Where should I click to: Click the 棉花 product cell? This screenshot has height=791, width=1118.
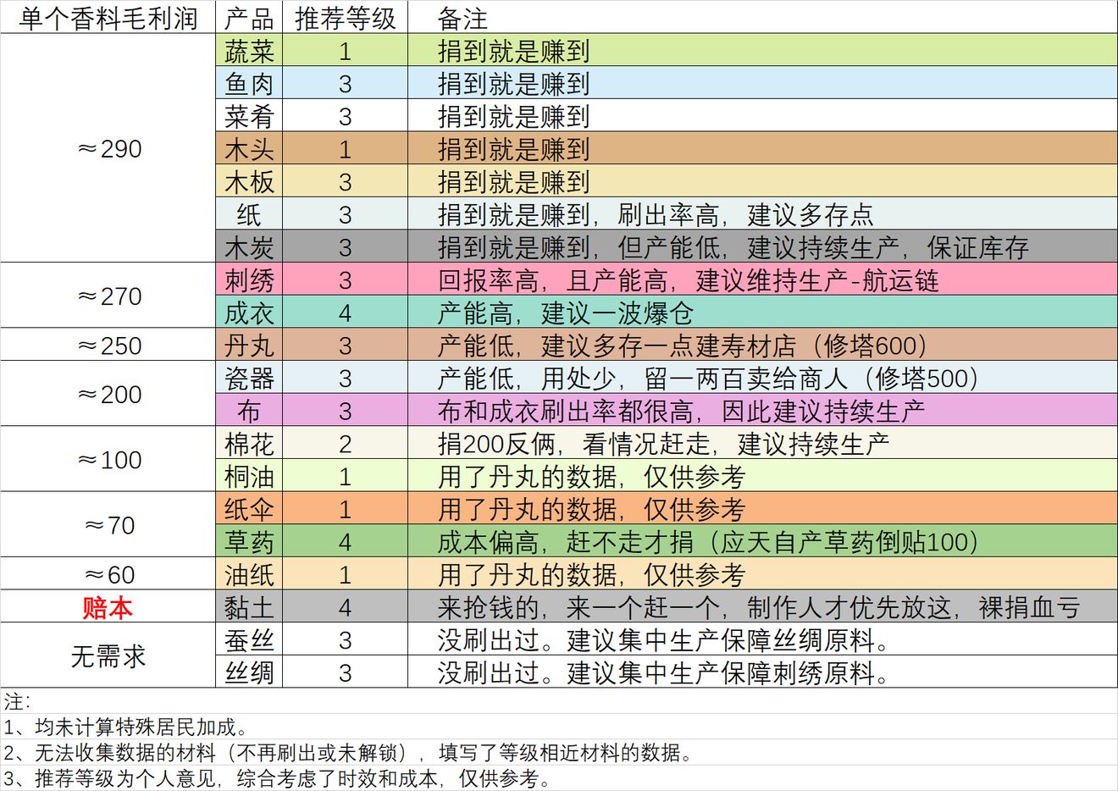pos(249,444)
